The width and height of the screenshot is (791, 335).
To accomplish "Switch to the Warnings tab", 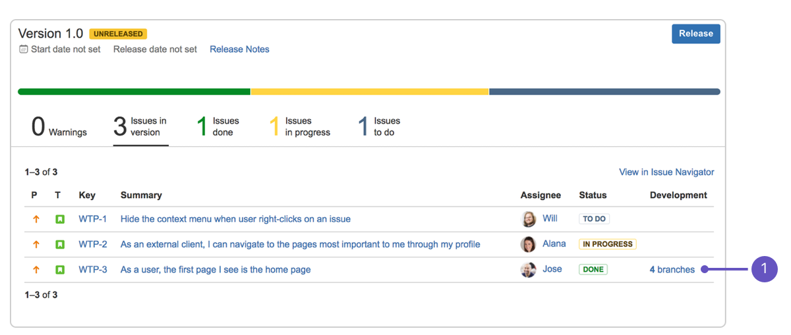I will (59, 126).
